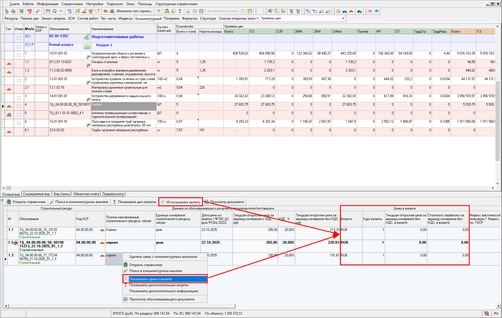Viewport: 502px width, 318px height.
Task: Check the box for row 6 pipe laying
Action: [x=19, y=123]
